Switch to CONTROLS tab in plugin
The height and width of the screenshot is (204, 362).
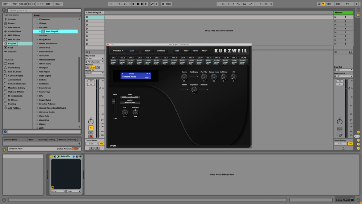coord(161,51)
